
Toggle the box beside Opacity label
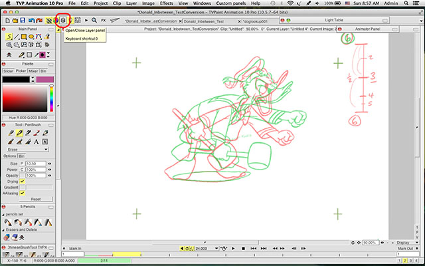pos(22,176)
